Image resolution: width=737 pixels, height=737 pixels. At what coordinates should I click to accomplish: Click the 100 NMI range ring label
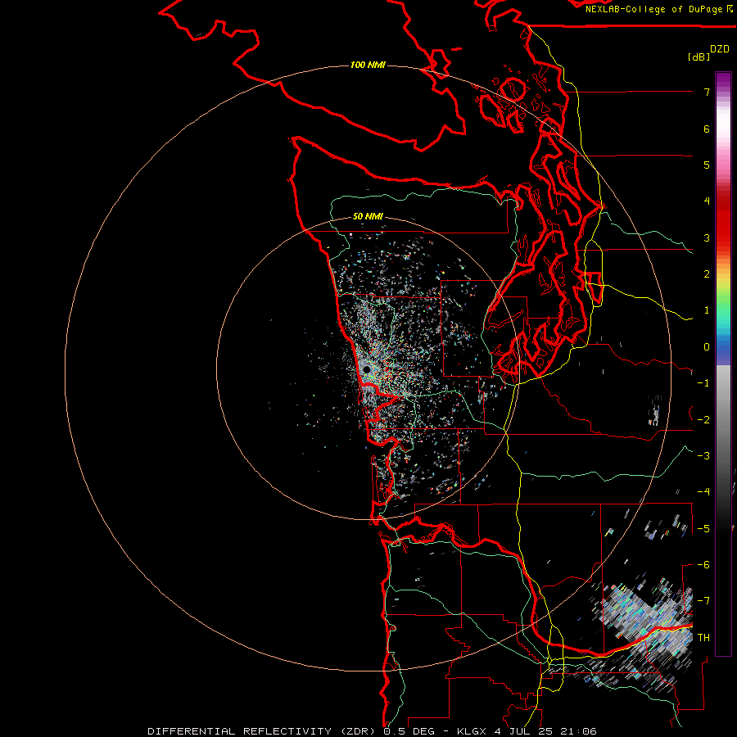(368, 65)
